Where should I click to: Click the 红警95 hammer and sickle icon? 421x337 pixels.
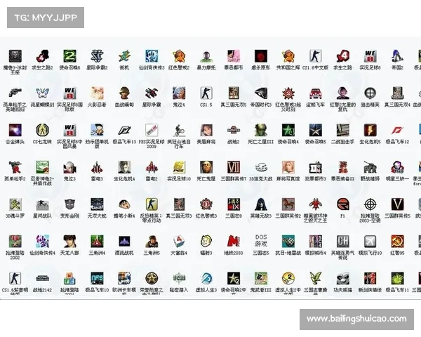click(397, 242)
